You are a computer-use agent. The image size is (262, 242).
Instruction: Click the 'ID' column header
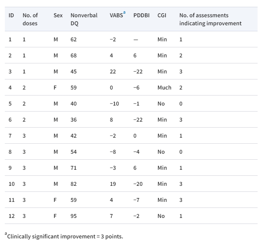11,15
